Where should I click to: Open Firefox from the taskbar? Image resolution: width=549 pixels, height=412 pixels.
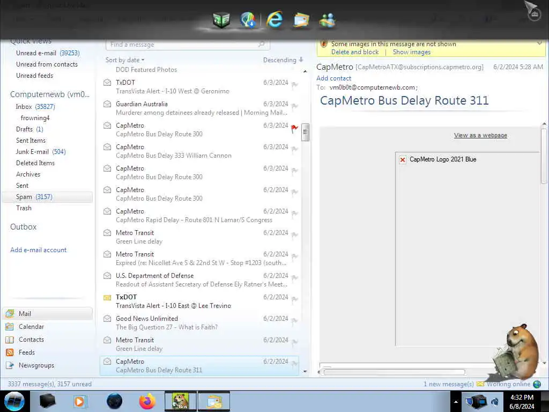coord(147,401)
